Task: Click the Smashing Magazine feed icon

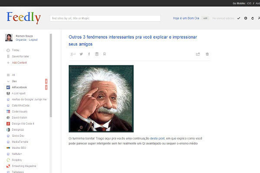Action: click(8, 166)
